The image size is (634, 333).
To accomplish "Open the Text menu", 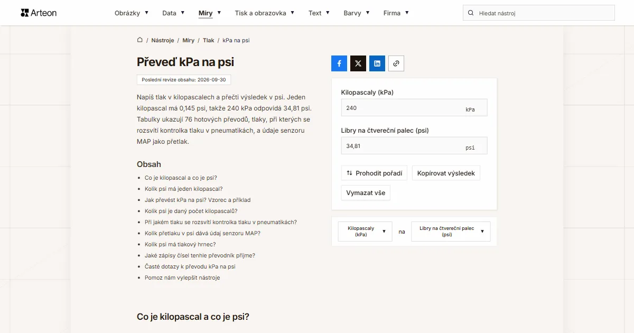I will 319,13.
